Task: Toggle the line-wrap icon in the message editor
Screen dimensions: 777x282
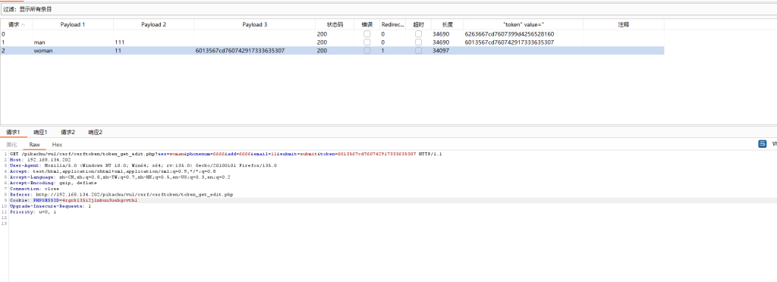Action: coord(762,144)
